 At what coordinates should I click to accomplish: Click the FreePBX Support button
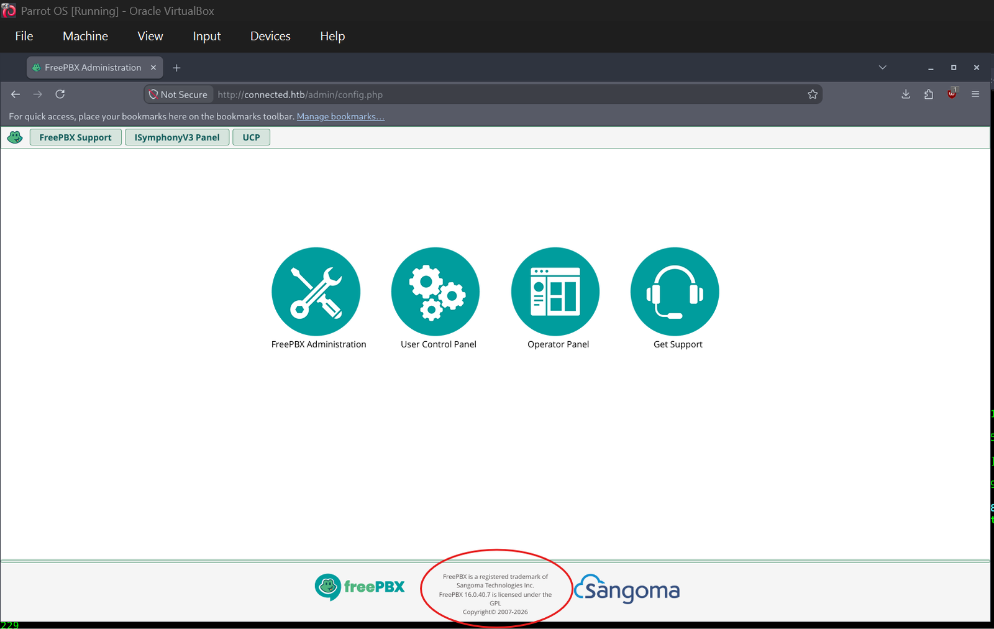[76, 137]
